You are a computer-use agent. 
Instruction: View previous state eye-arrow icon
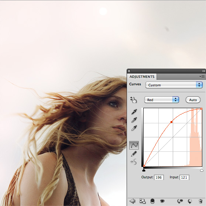point(180,201)
